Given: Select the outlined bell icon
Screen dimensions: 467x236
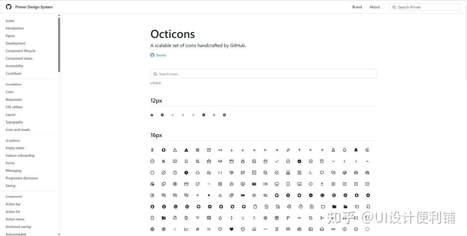Looking at the screenshot, I should (344, 150).
